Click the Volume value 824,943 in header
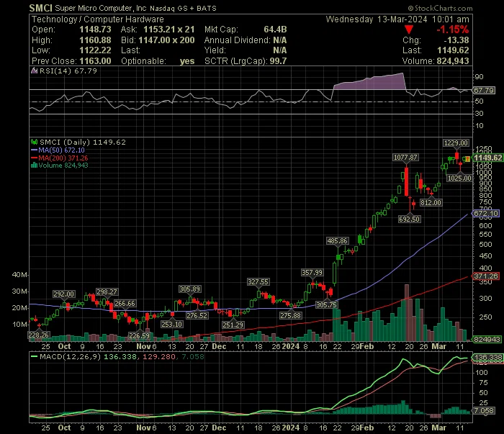 pos(453,61)
